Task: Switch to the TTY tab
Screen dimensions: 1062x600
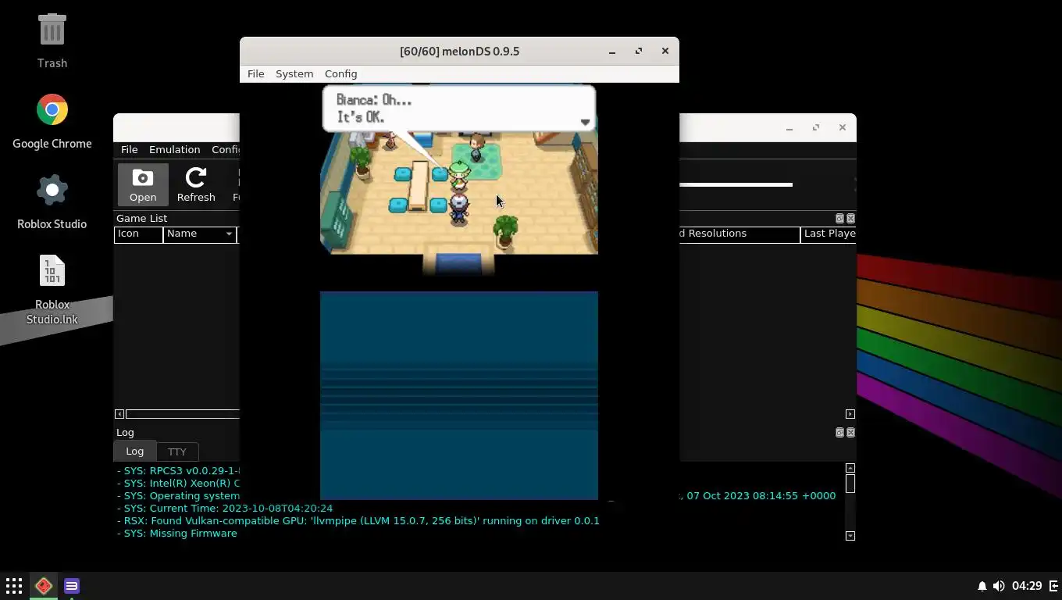Action: 177,452
